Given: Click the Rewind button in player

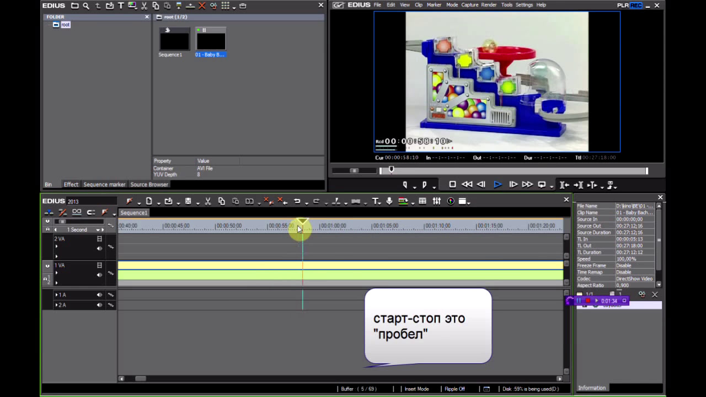Looking at the screenshot, I should pyautogui.click(x=467, y=185).
